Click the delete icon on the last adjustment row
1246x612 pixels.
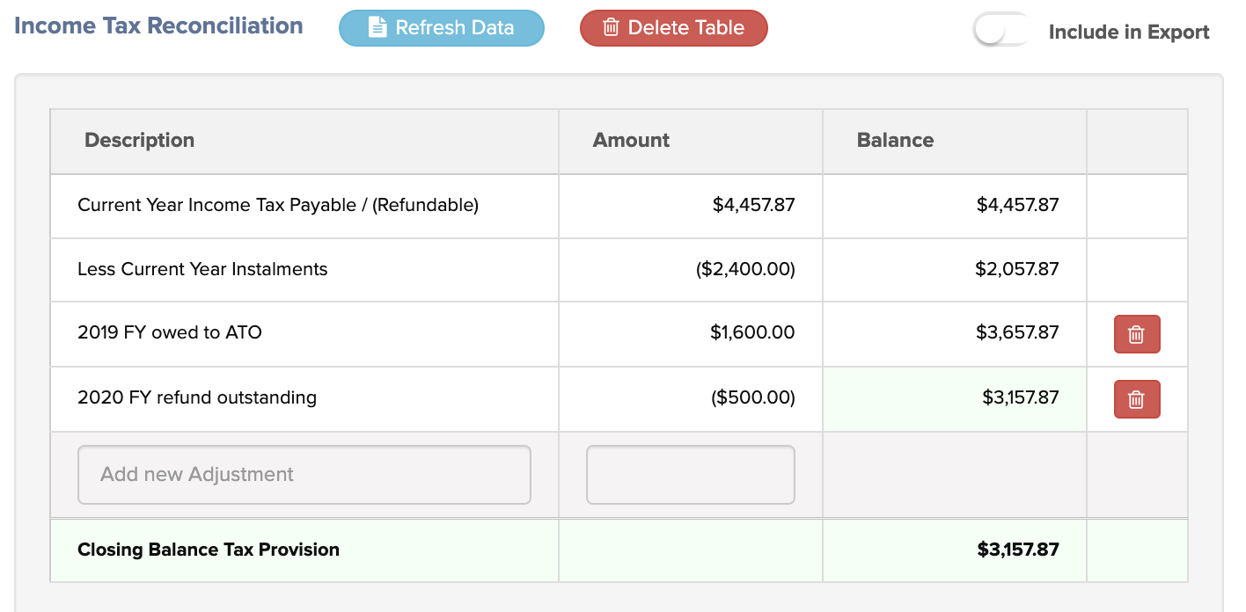click(1136, 398)
